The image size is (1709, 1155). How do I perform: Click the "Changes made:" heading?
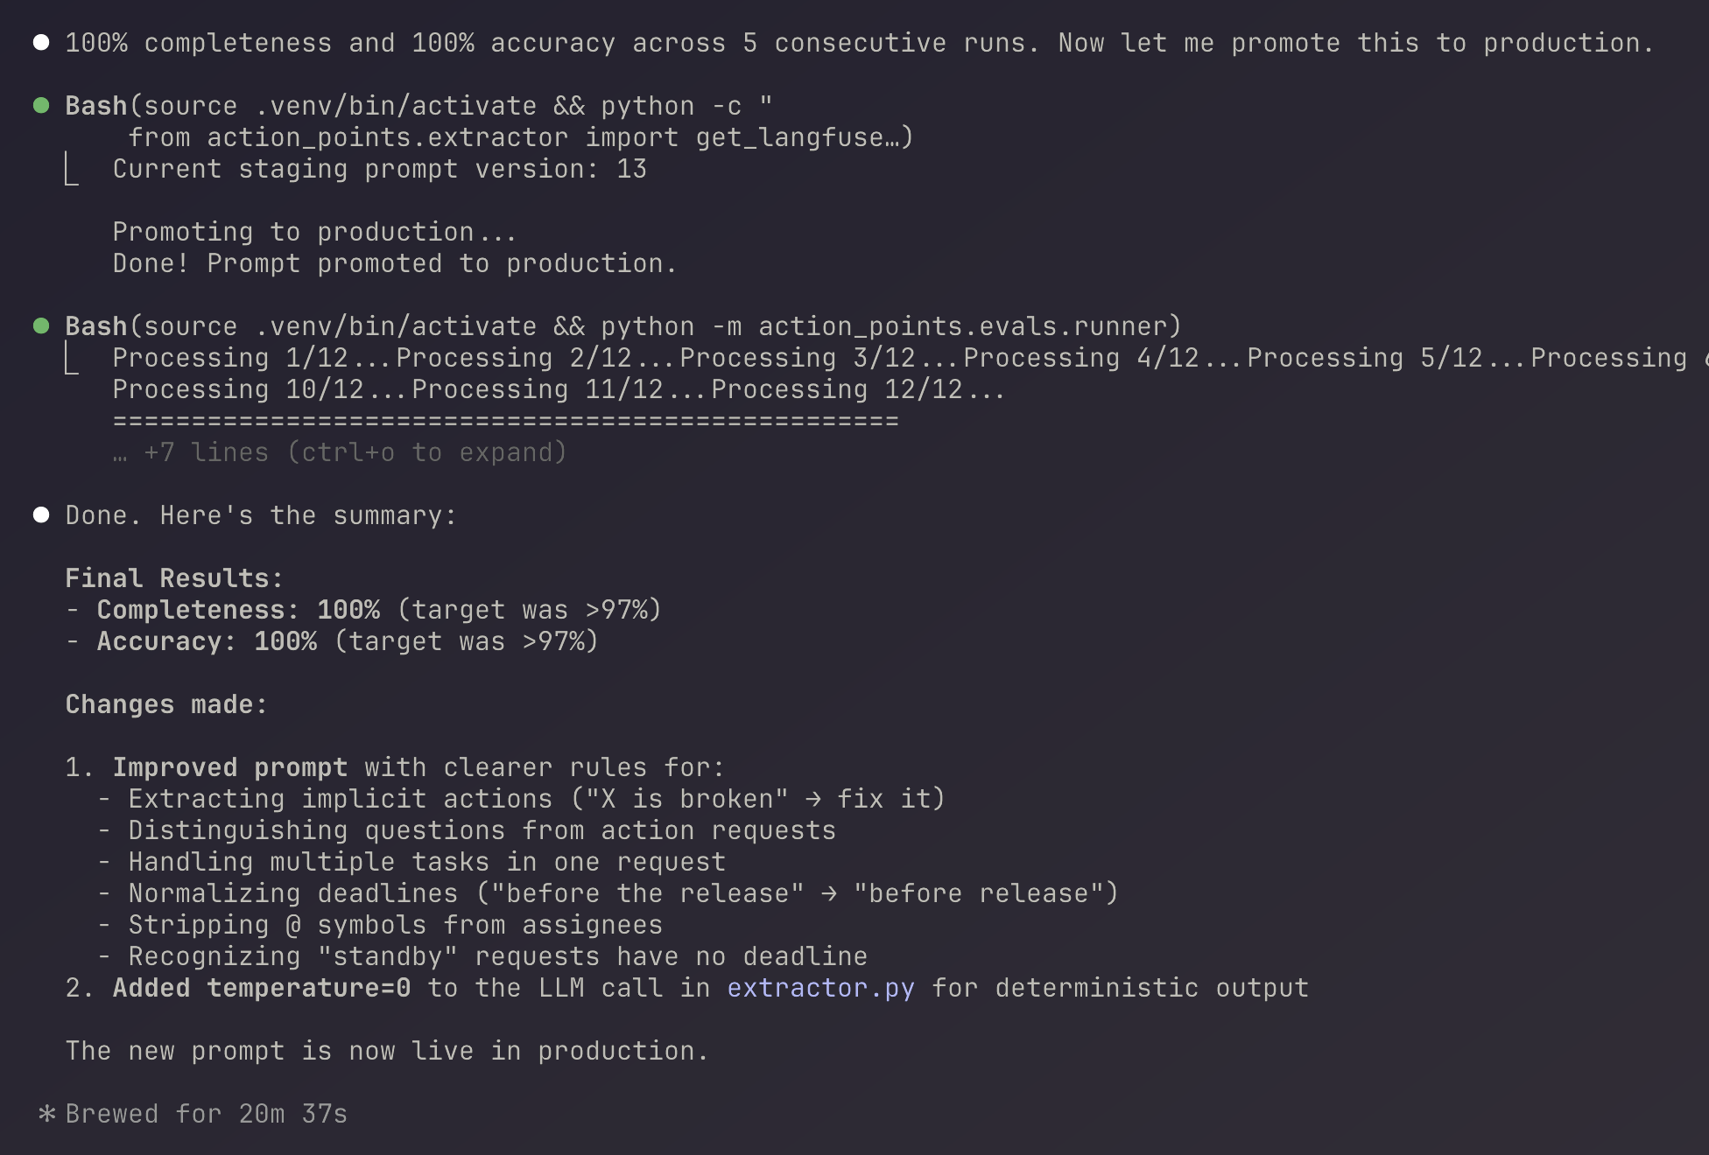pos(166,704)
